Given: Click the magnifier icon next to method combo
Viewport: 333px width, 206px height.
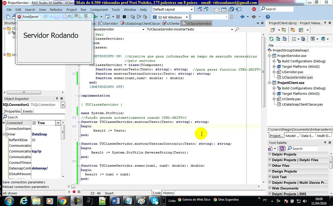Looking at the screenshot, I should click(x=237, y=29).
